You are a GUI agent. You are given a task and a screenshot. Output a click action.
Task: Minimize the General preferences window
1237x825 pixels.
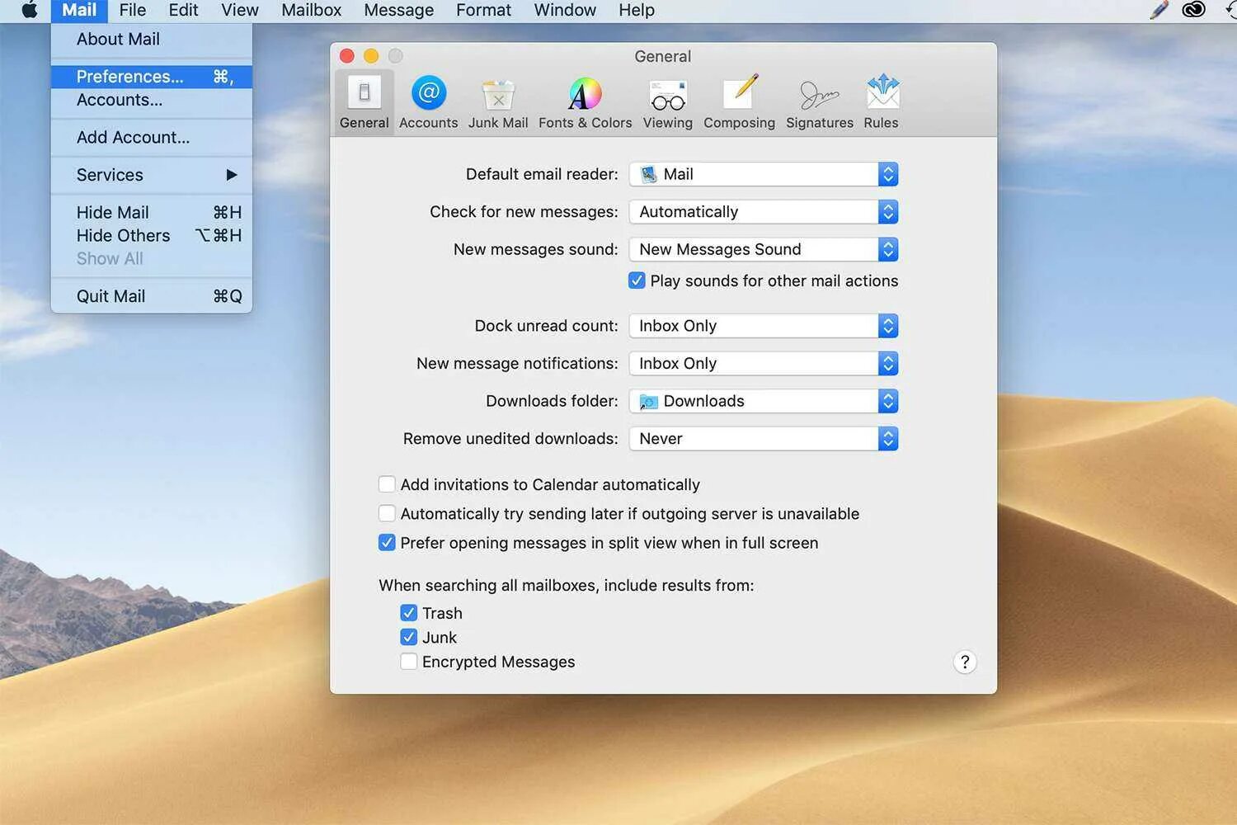[371, 55]
